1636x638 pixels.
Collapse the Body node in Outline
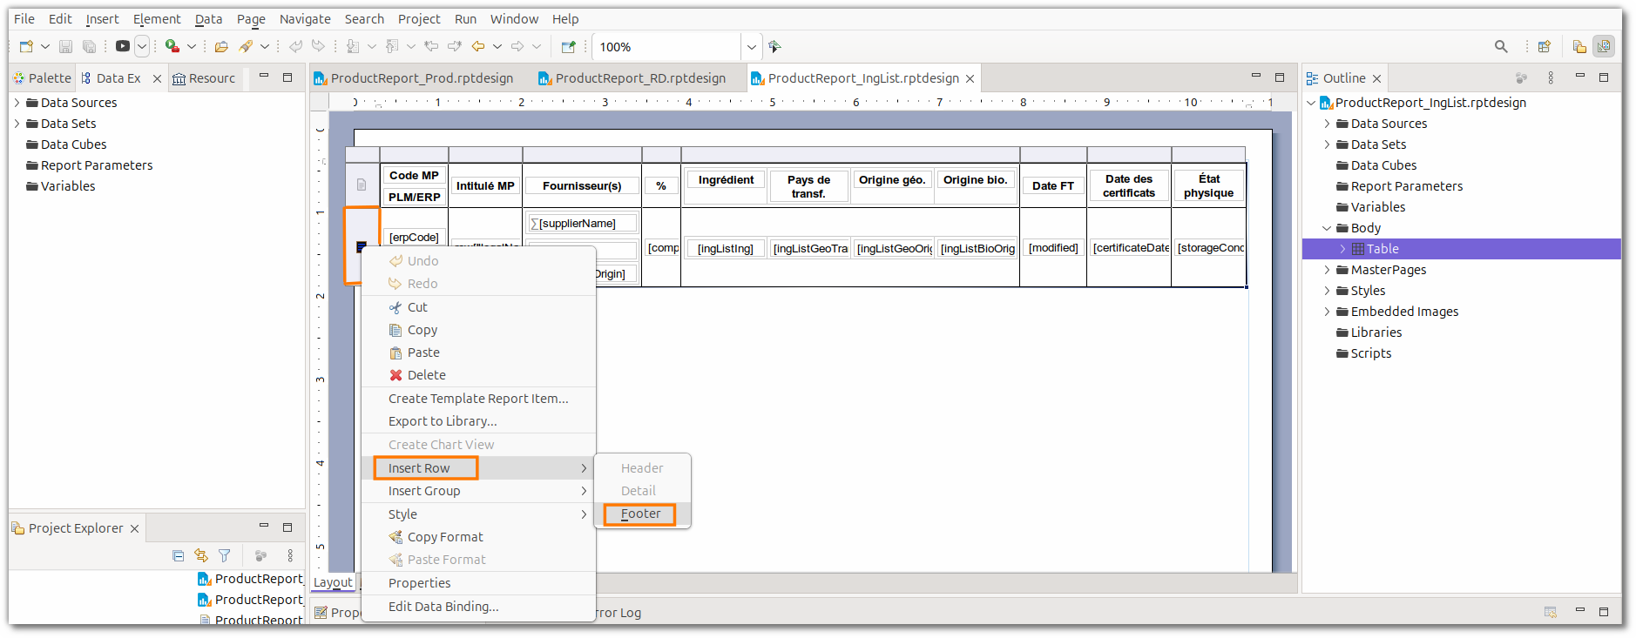point(1327,228)
